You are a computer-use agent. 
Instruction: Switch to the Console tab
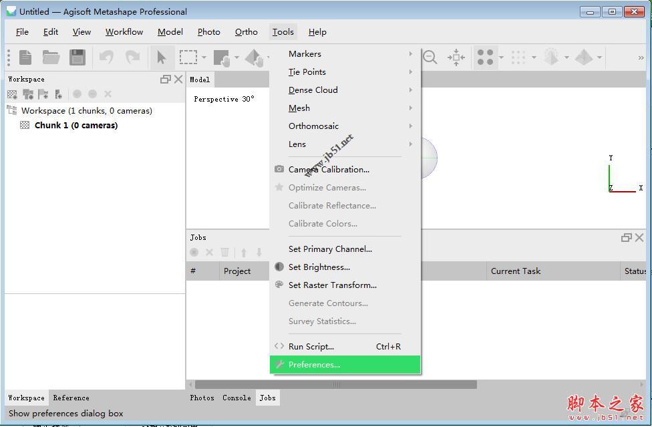[x=236, y=398]
